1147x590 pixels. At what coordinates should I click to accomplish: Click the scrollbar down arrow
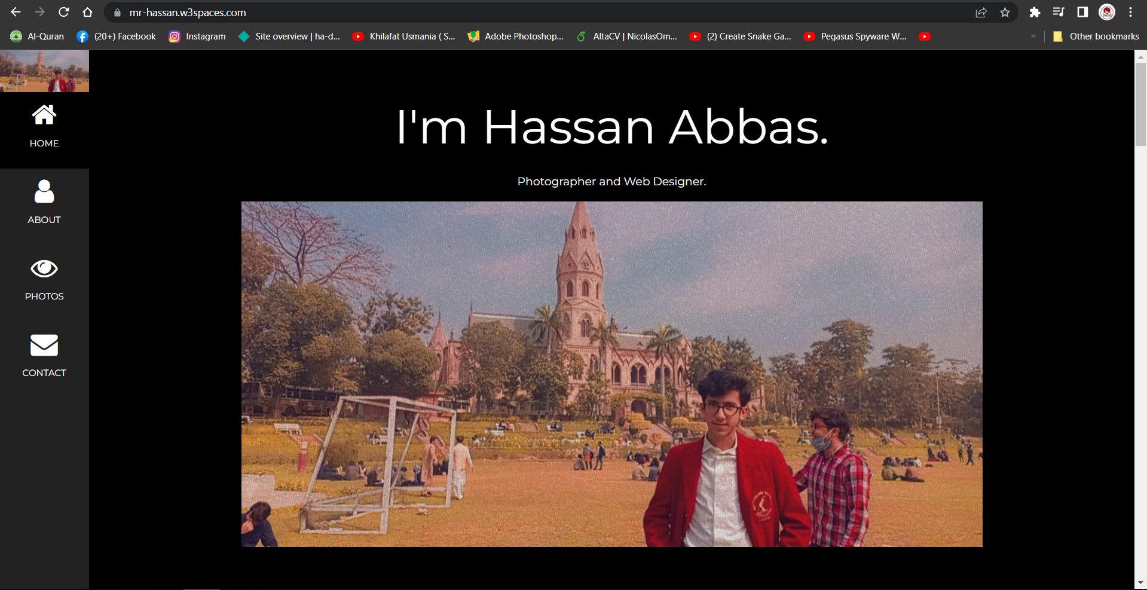coord(1140,582)
